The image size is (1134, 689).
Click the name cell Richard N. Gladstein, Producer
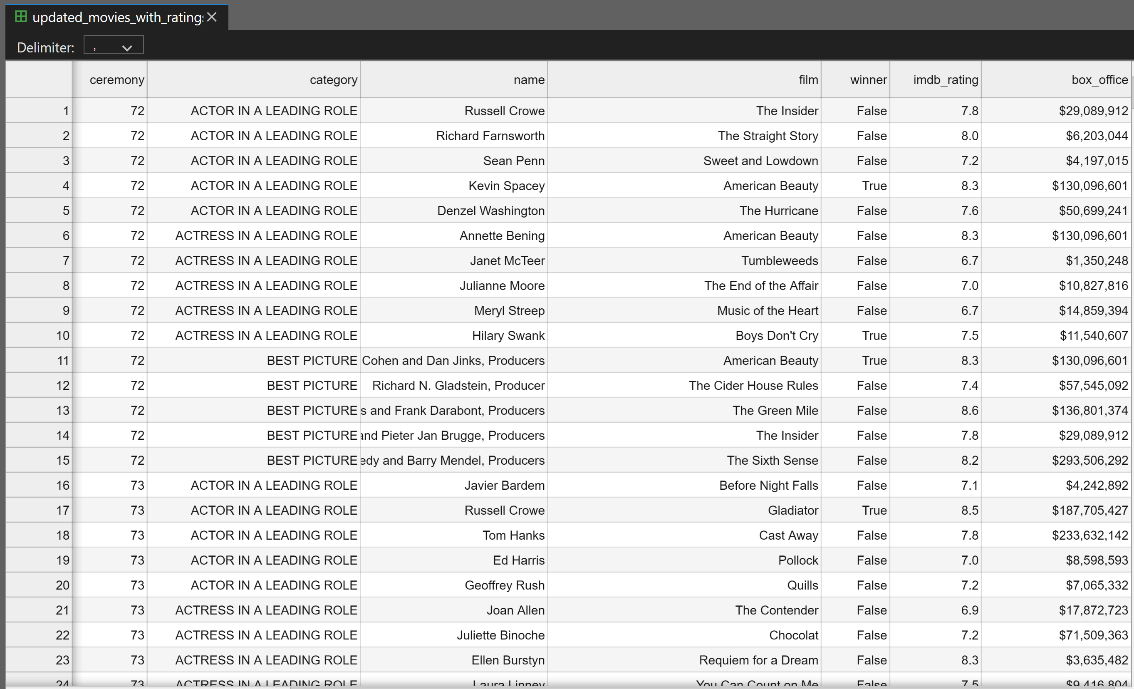click(x=454, y=386)
